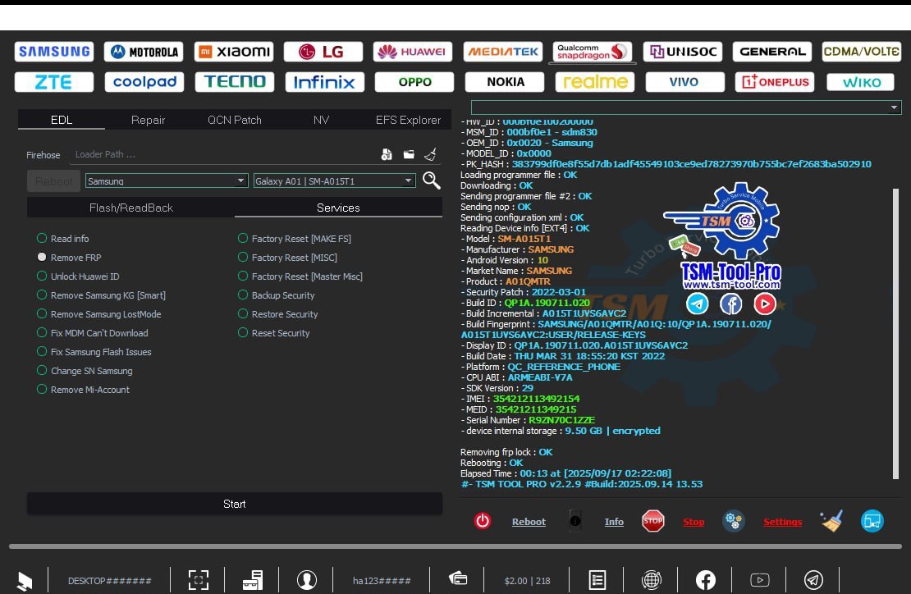The image size is (911, 594).
Task: Click the red Settings text link
Action: [x=783, y=522]
